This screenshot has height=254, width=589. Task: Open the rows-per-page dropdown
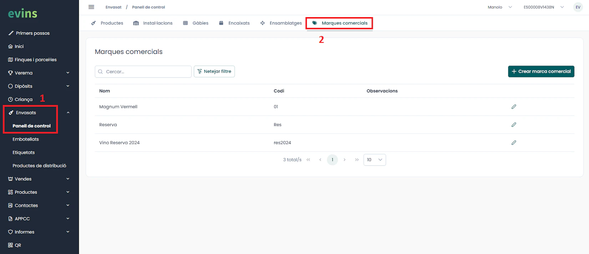point(374,160)
